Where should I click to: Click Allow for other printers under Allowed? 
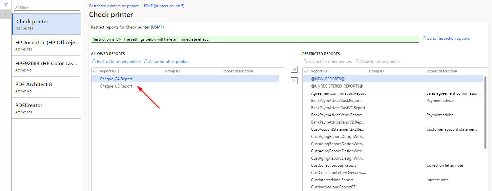click(x=167, y=62)
